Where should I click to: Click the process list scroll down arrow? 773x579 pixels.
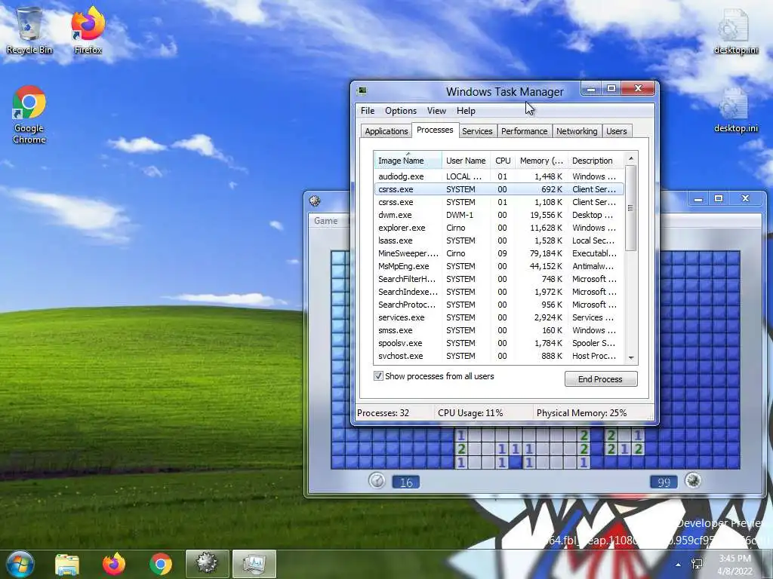[631, 358]
